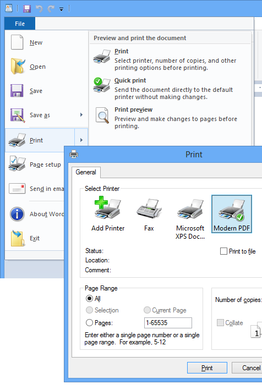Click the printer icon in Print dialog title
The width and height of the screenshot is (262, 390).
[x=74, y=154]
